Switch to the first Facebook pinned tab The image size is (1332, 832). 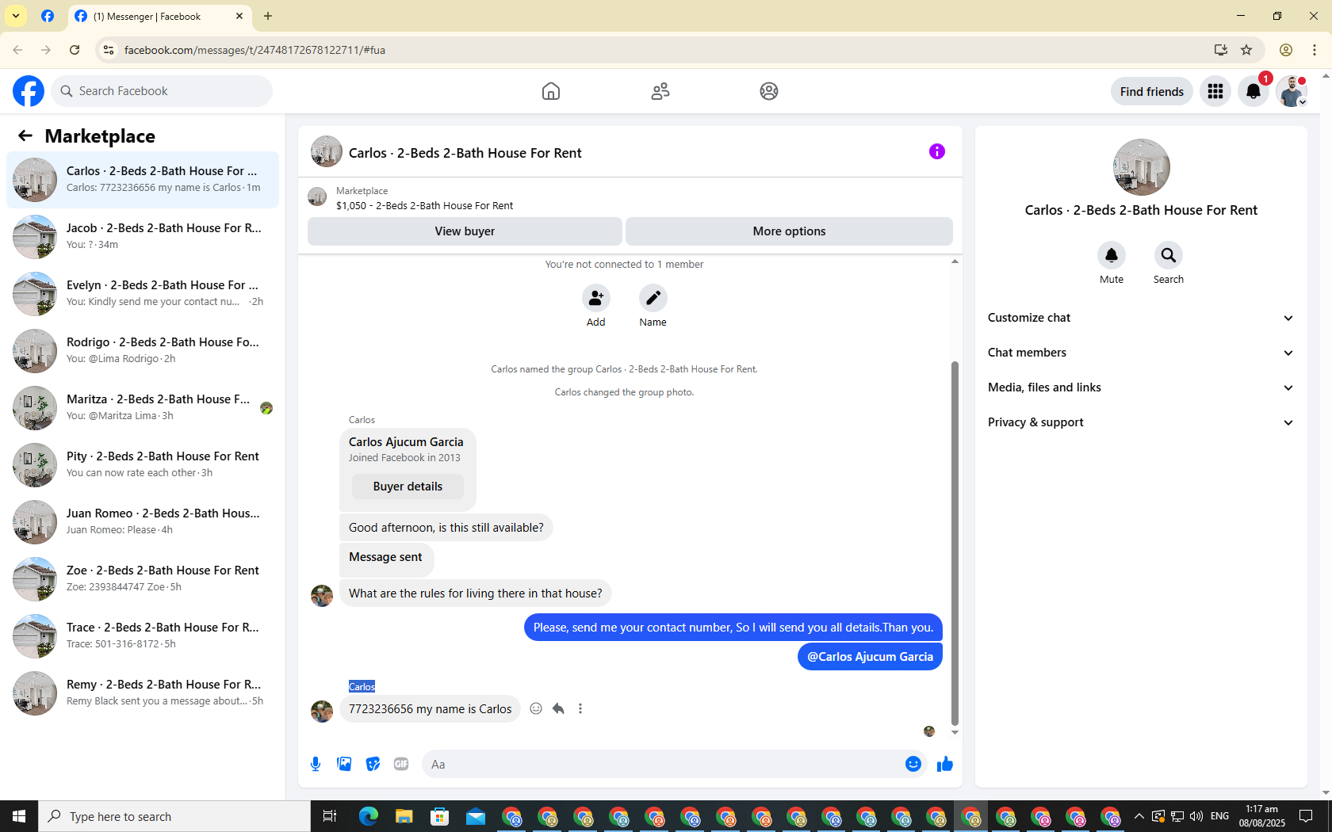[48, 16]
